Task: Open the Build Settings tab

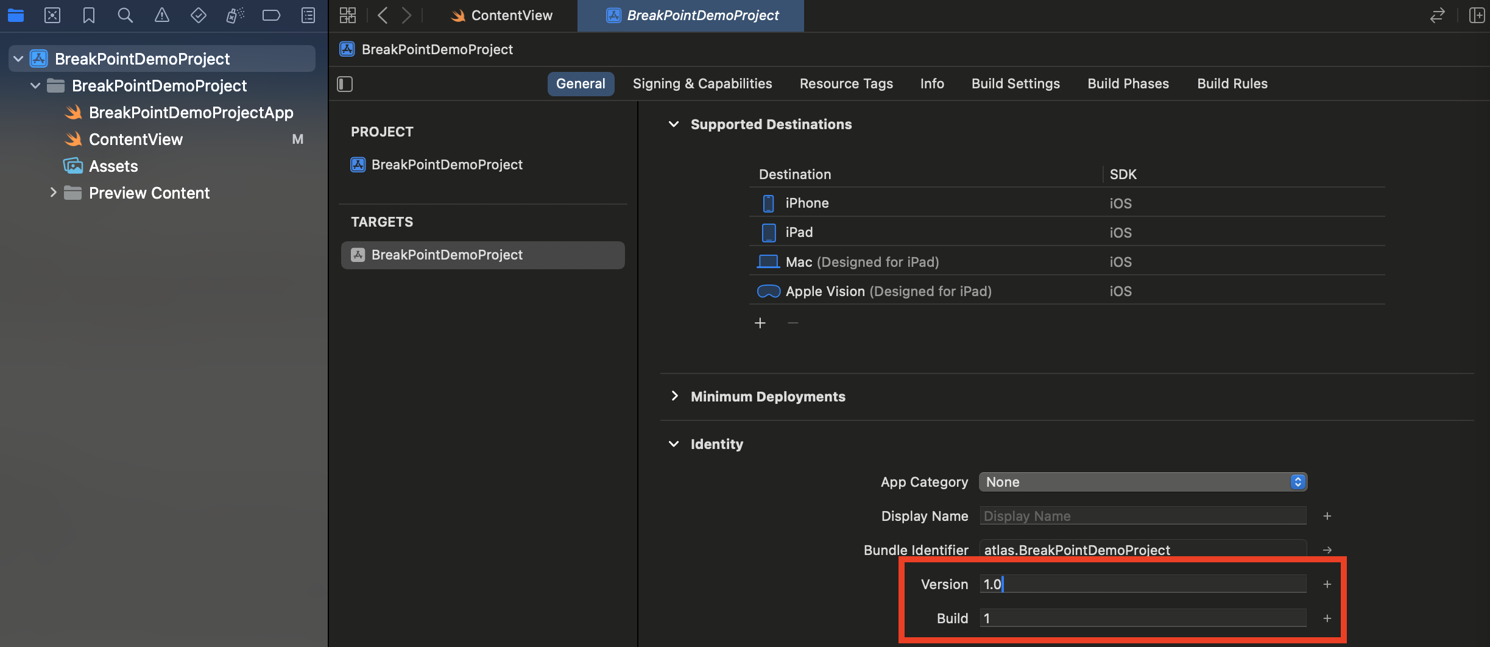Action: (x=1015, y=84)
